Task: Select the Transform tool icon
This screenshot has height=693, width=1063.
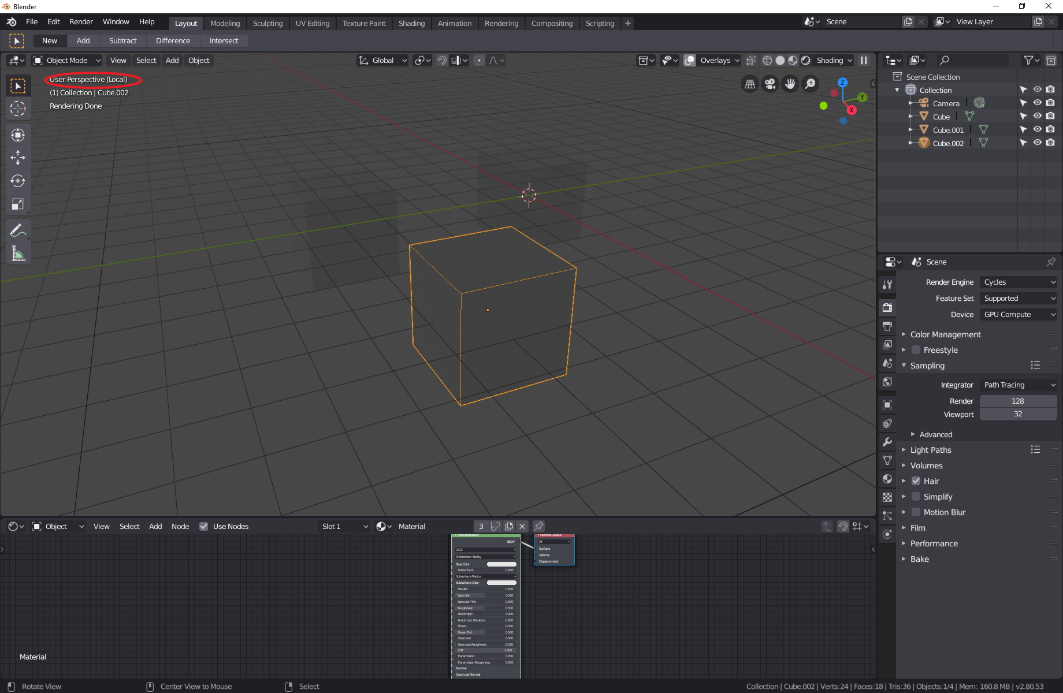Action: click(x=18, y=135)
